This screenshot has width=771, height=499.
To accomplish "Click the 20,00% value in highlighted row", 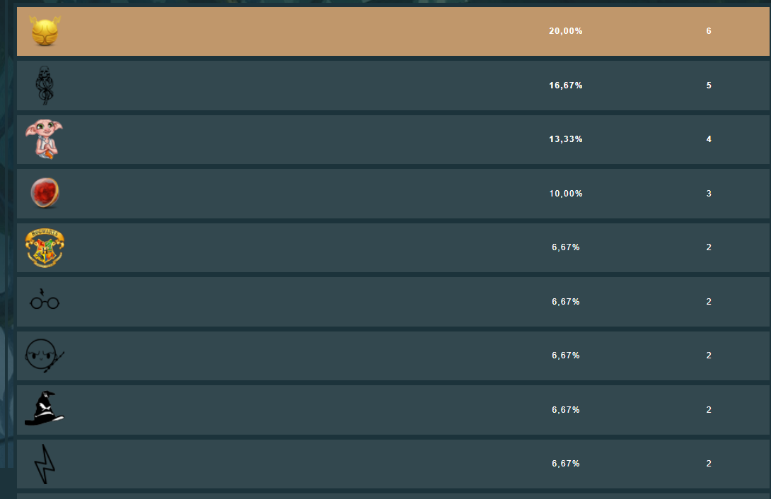I will (565, 31).
